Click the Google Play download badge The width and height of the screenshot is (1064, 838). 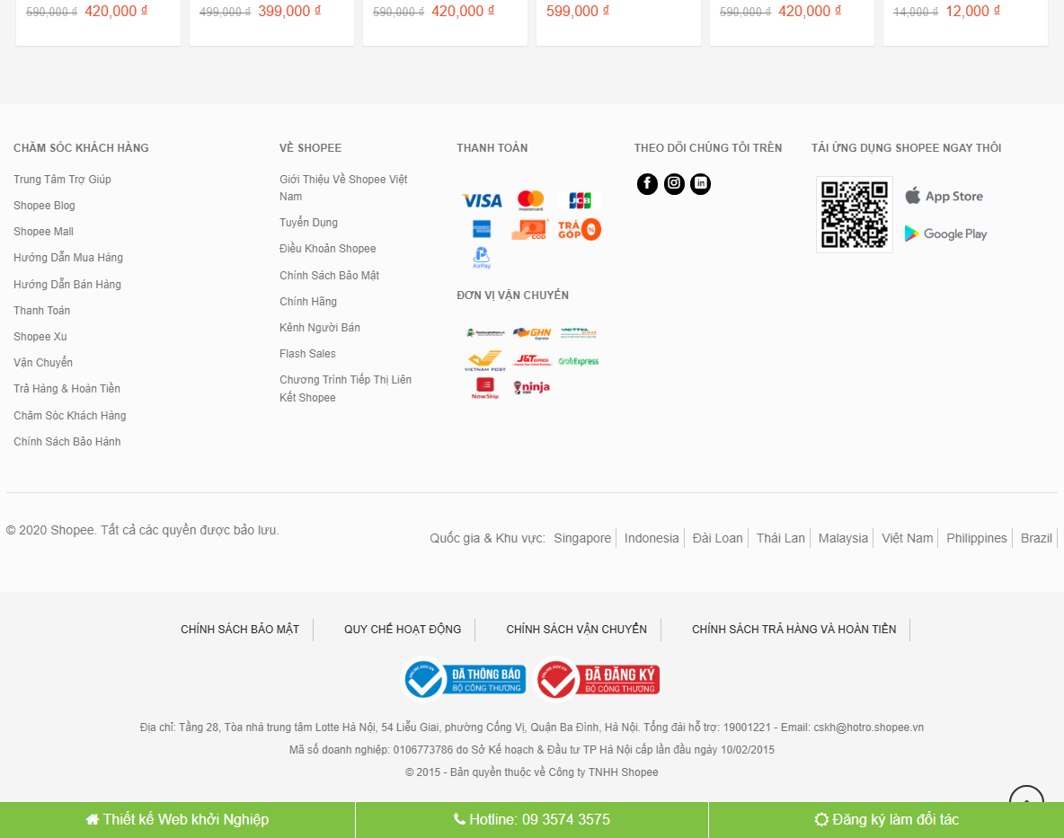click(x=945, y=234)
